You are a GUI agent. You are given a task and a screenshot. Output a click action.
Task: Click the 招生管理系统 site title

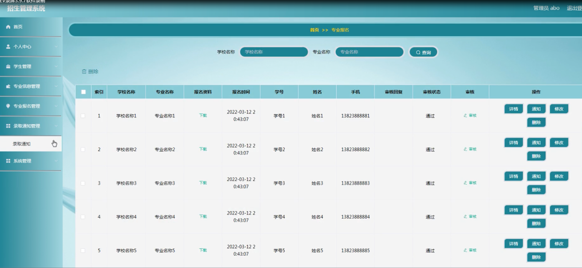[26, 8]
